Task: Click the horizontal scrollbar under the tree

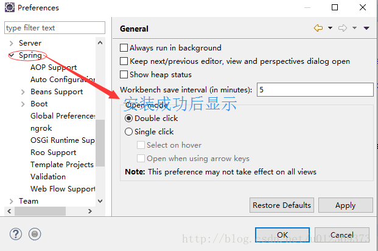Action: (x=40, y=211)
